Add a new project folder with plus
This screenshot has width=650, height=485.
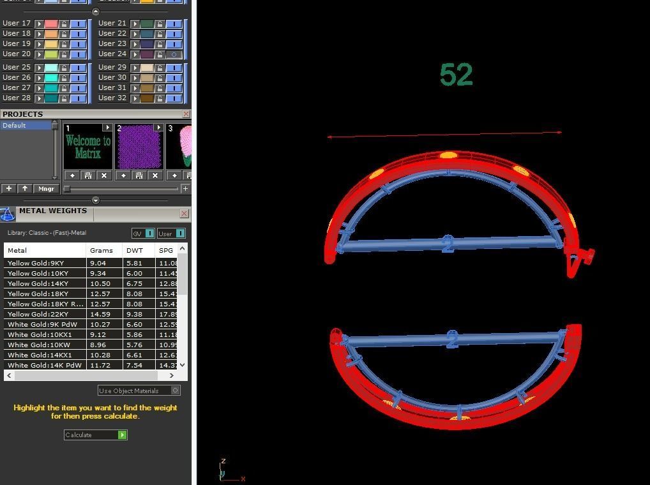pyautogui.click(x=9, y=188)
